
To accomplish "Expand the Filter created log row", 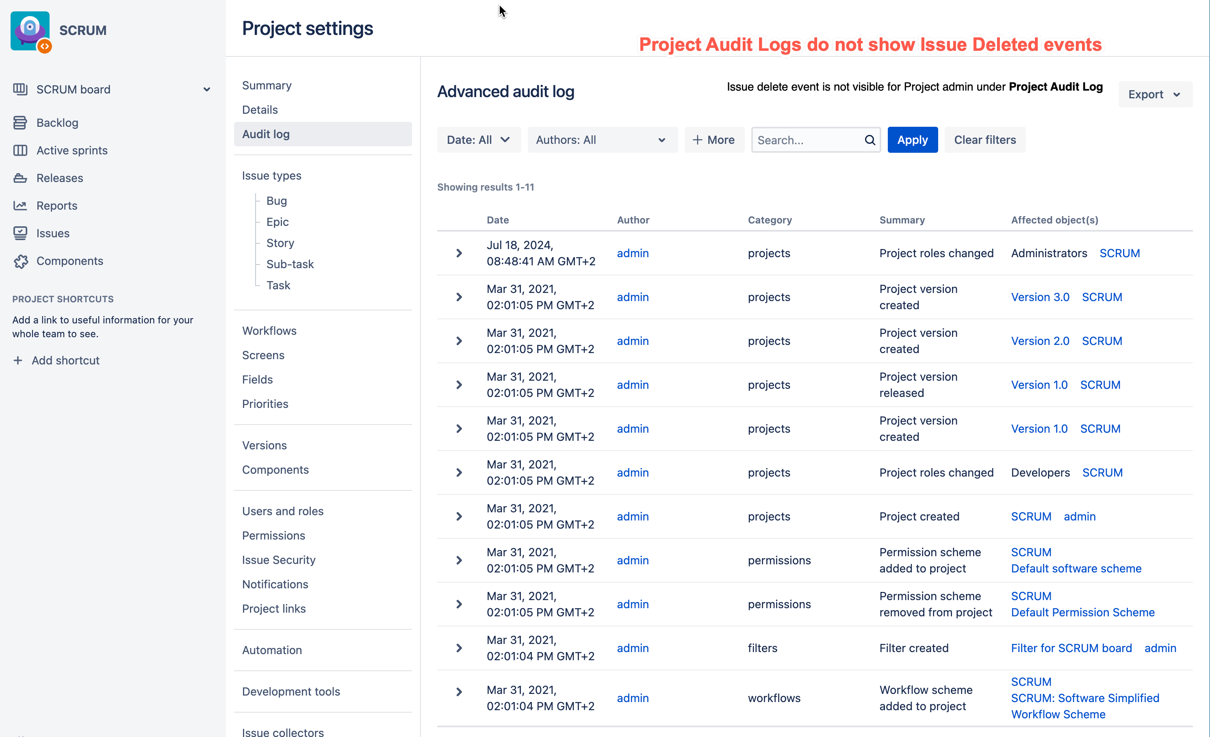I will [459, 648].
